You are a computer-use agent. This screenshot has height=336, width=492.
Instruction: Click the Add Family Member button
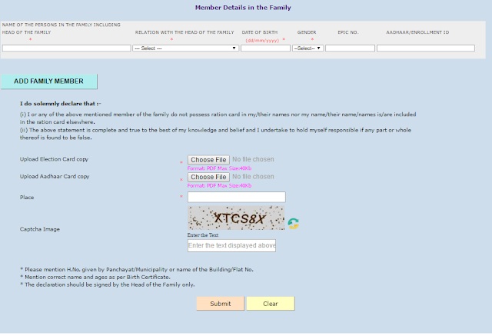pos(49,82)
